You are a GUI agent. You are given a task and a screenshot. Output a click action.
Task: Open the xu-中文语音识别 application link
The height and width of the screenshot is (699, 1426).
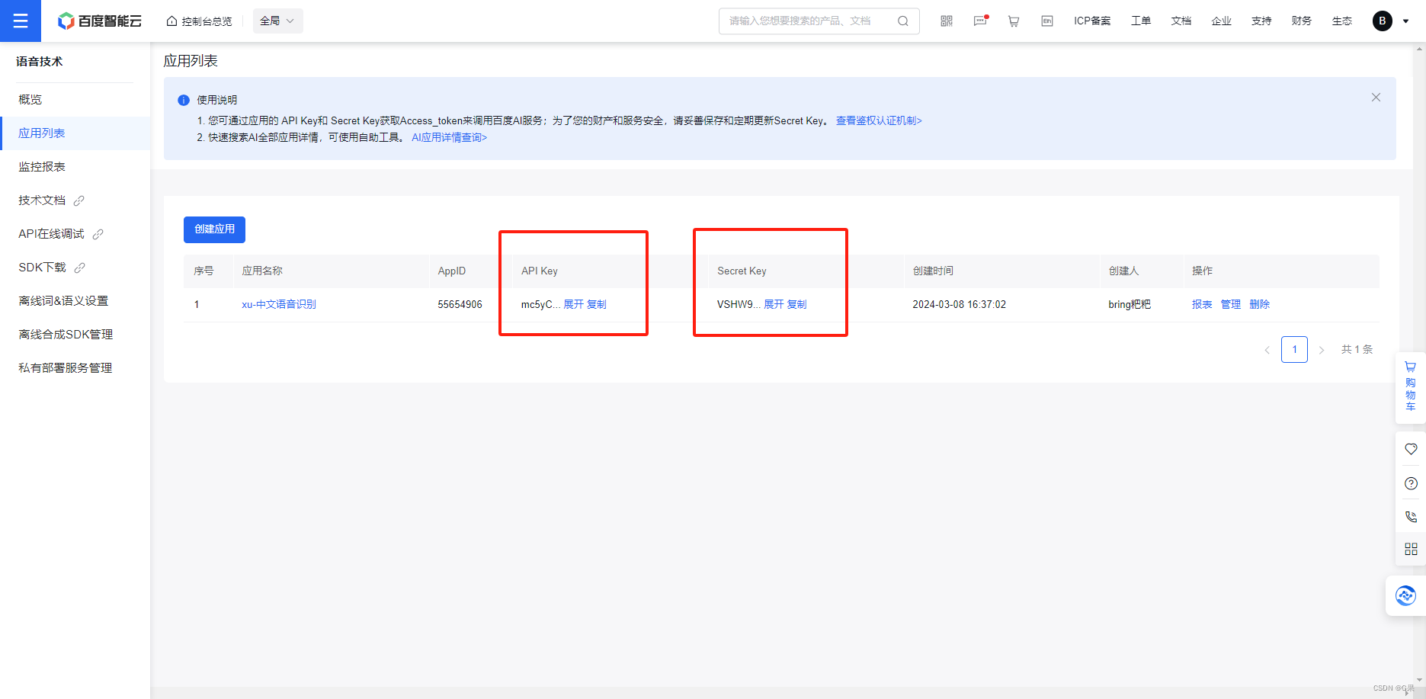point(278,303)
